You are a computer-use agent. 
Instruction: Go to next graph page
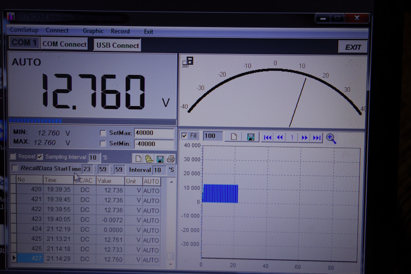[304, 138]
